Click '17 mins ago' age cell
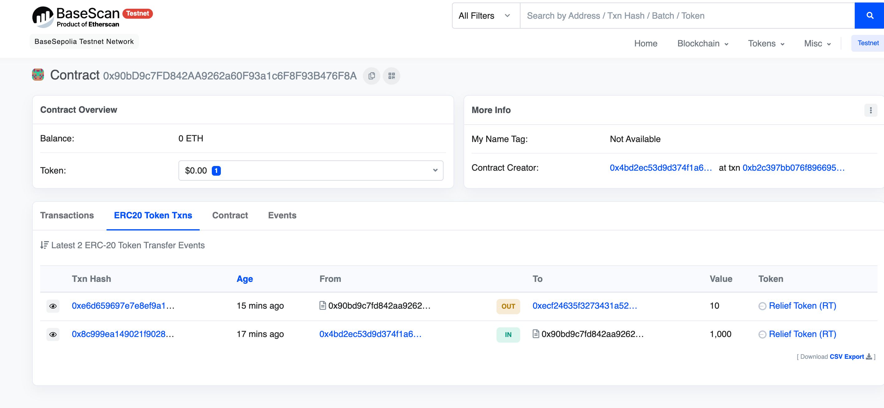Screen dimensions: 884x408 260,334
